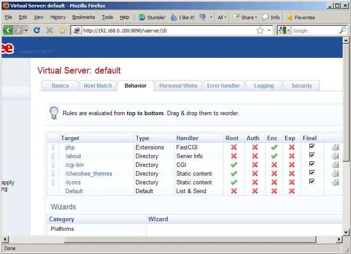351x254 pixels.
Task: Click the stop loading icon
Action: click(50, 30)
